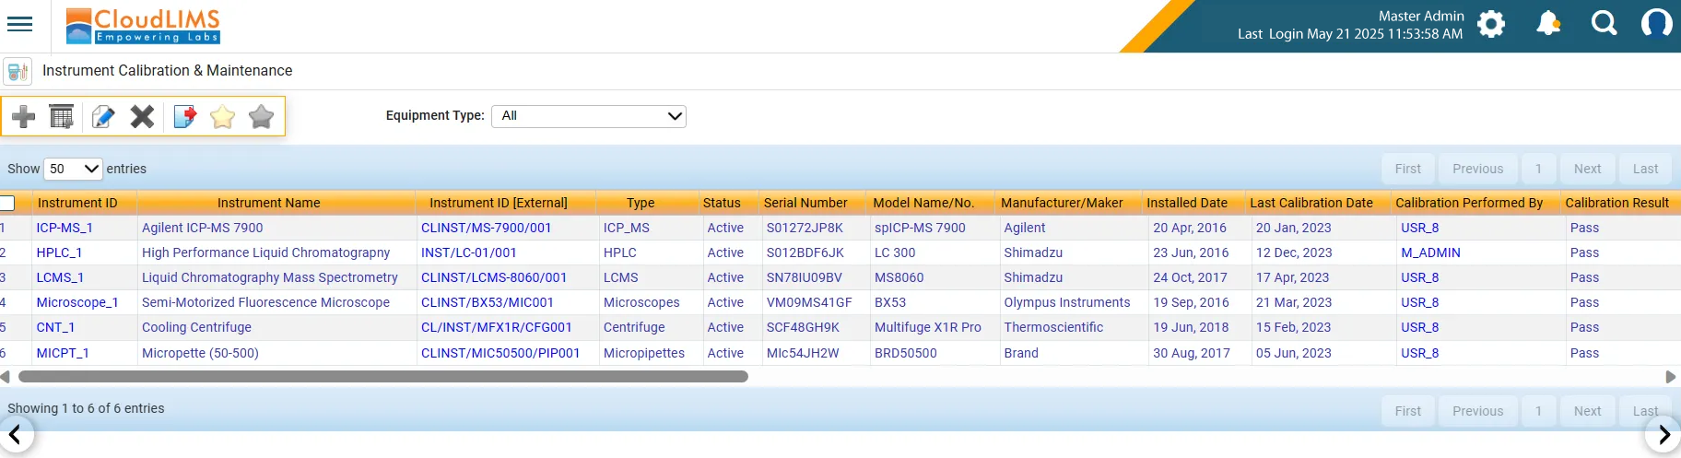Click 'Thermoscientific' manufacturer cell
1681x458 pixels.
tap(1053, 327)
